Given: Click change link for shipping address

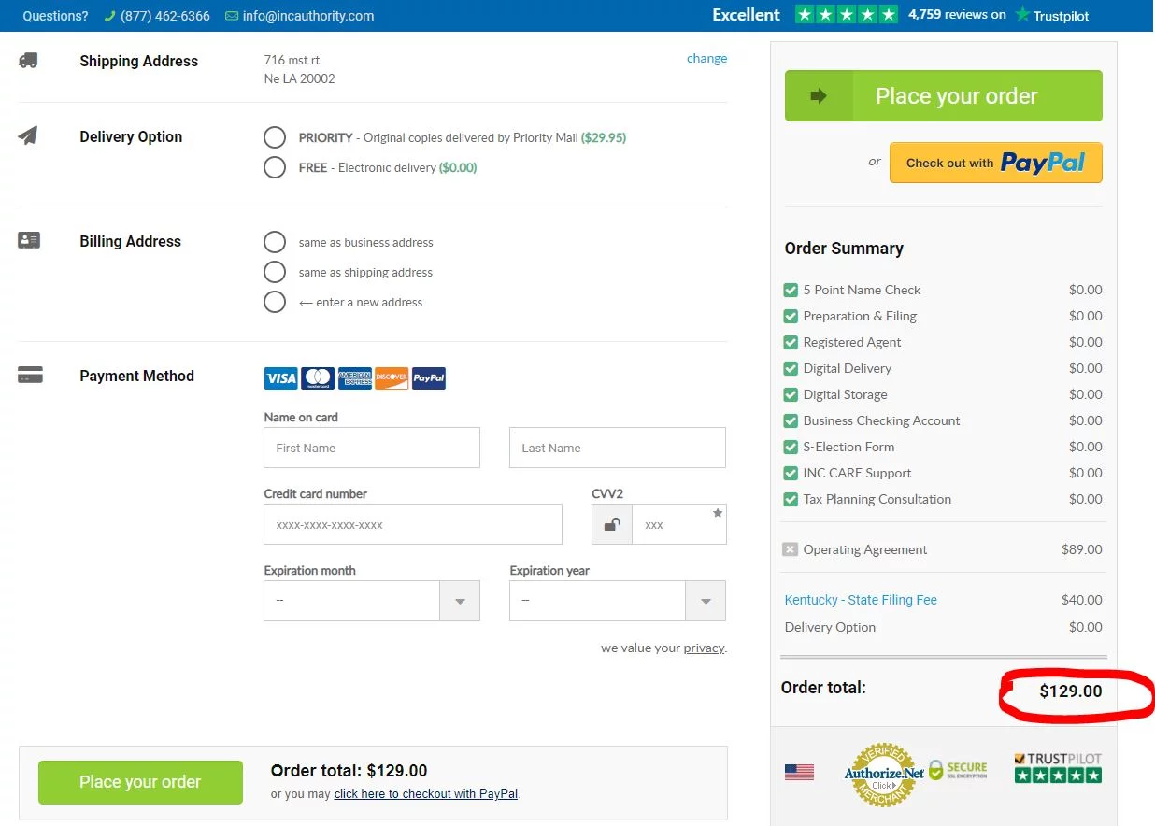Looking at the screenshot, I should pos(706,58).
